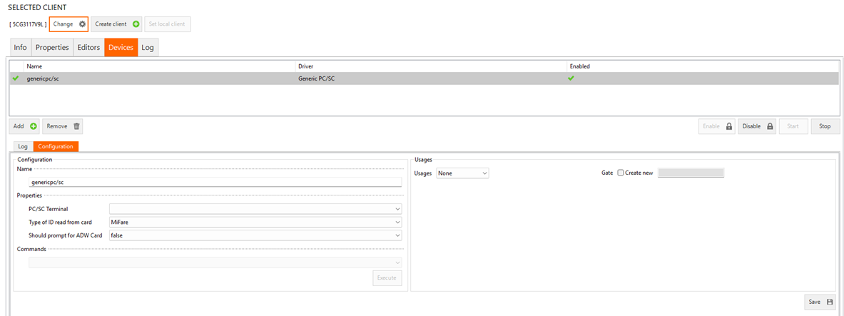
Task: Click the trash icon beside Remove
Action: click(76, 126)
